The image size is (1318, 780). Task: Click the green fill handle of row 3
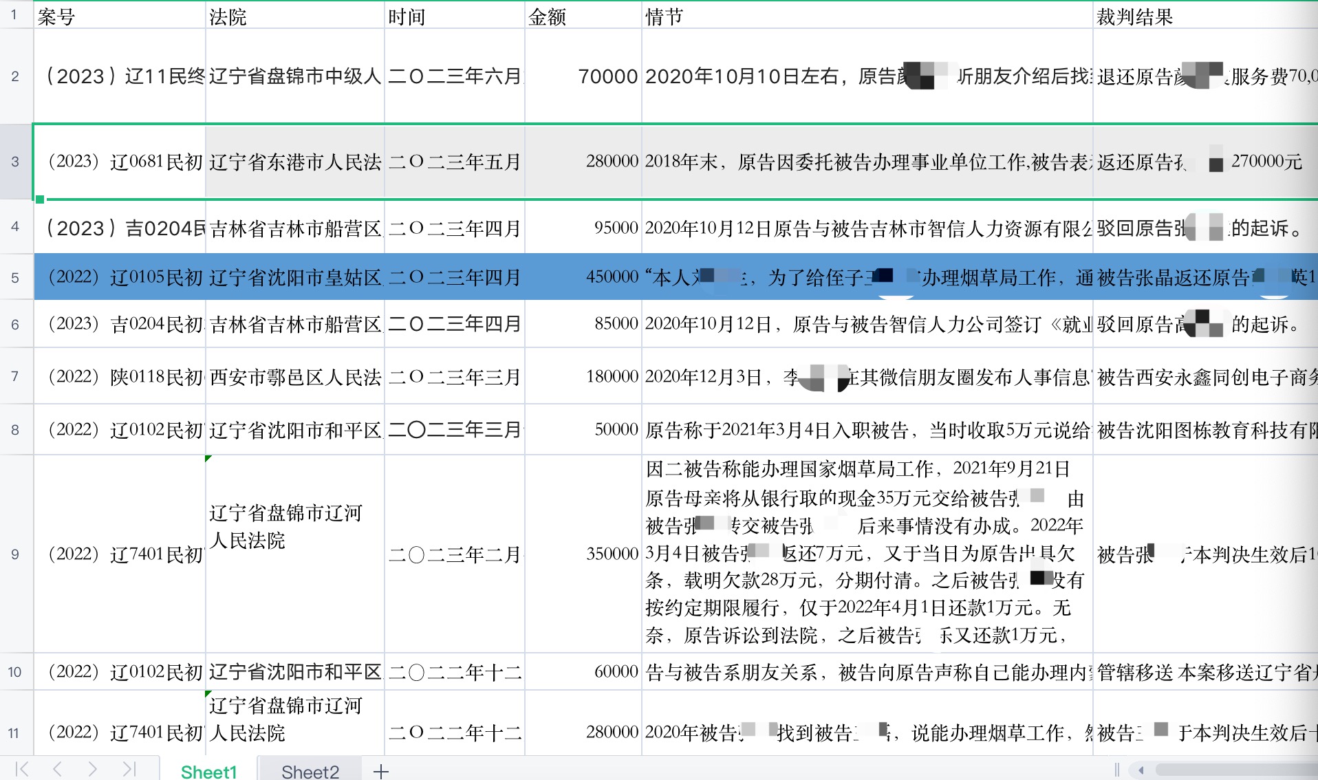click(x=40, y=199)
